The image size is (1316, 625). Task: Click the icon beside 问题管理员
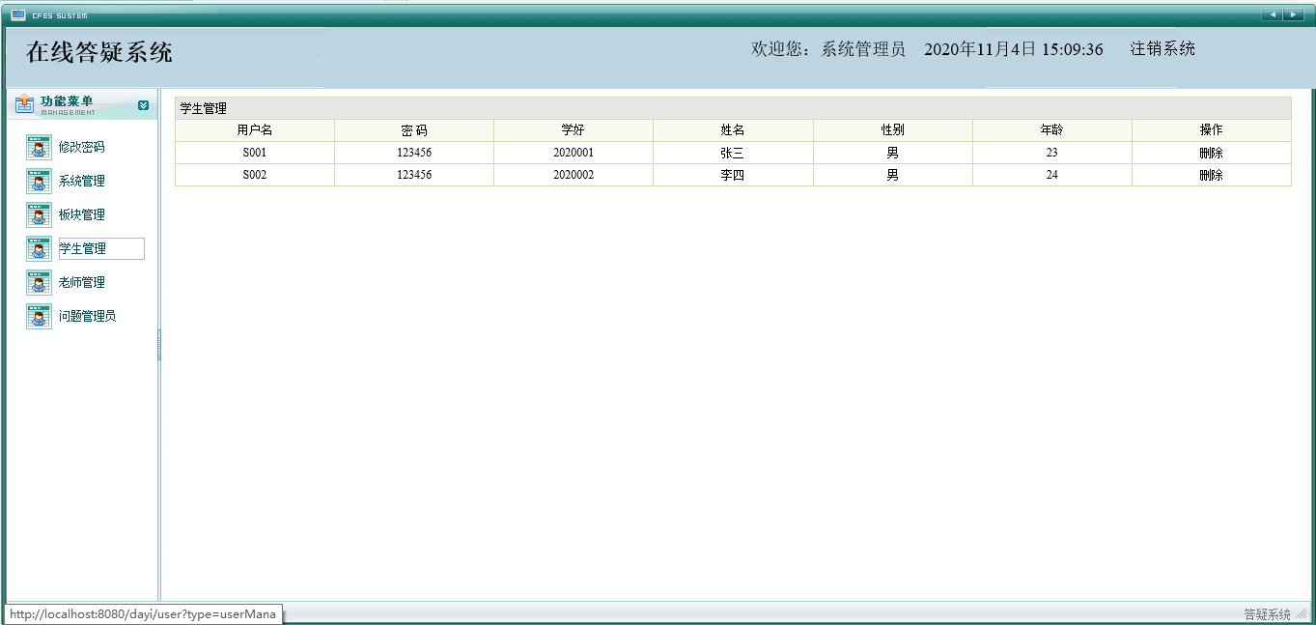(39, 316)
